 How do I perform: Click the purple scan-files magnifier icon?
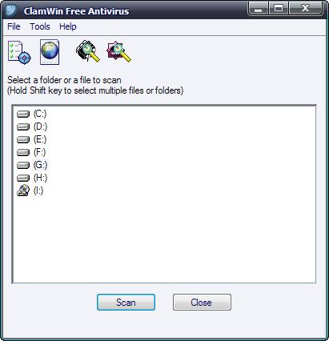click(119, 51)
